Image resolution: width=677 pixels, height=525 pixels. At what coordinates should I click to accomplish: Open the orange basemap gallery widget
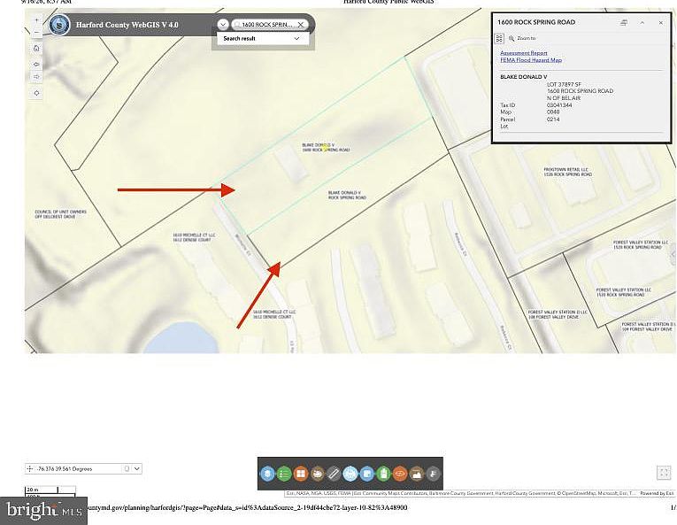coord(301,474)
